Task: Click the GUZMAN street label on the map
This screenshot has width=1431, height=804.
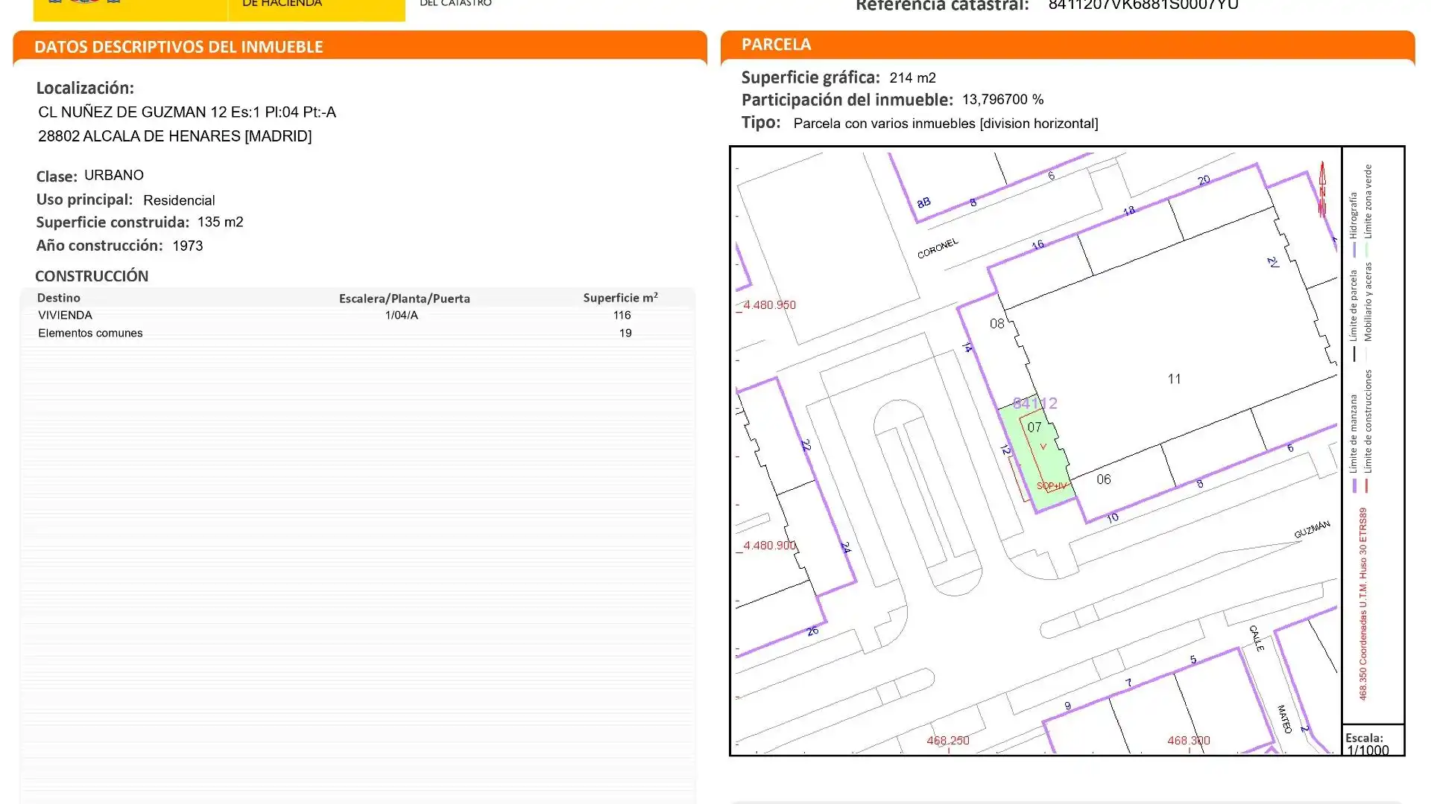Action: coord(1312,529)
